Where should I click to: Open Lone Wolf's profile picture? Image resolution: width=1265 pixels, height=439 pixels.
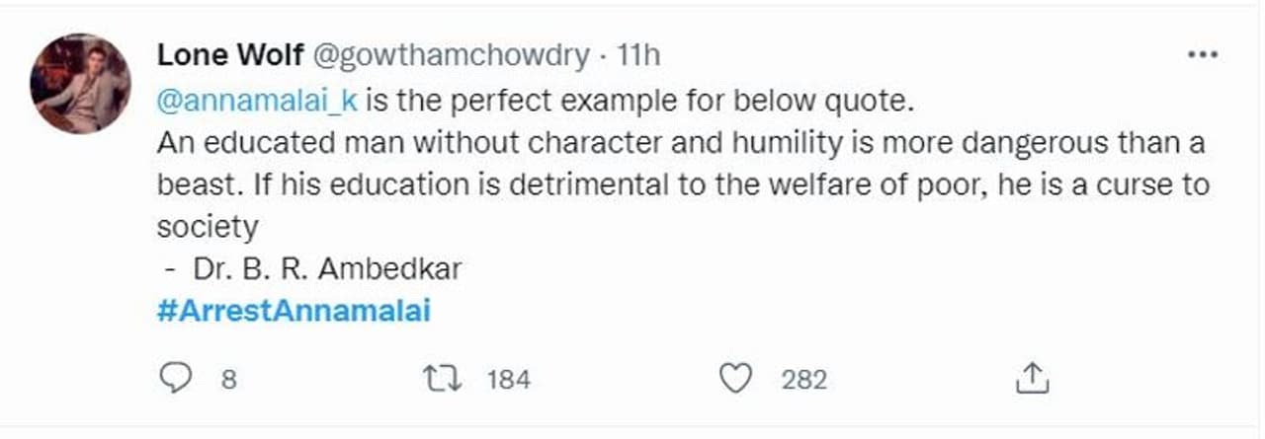[x=81, y=83]
